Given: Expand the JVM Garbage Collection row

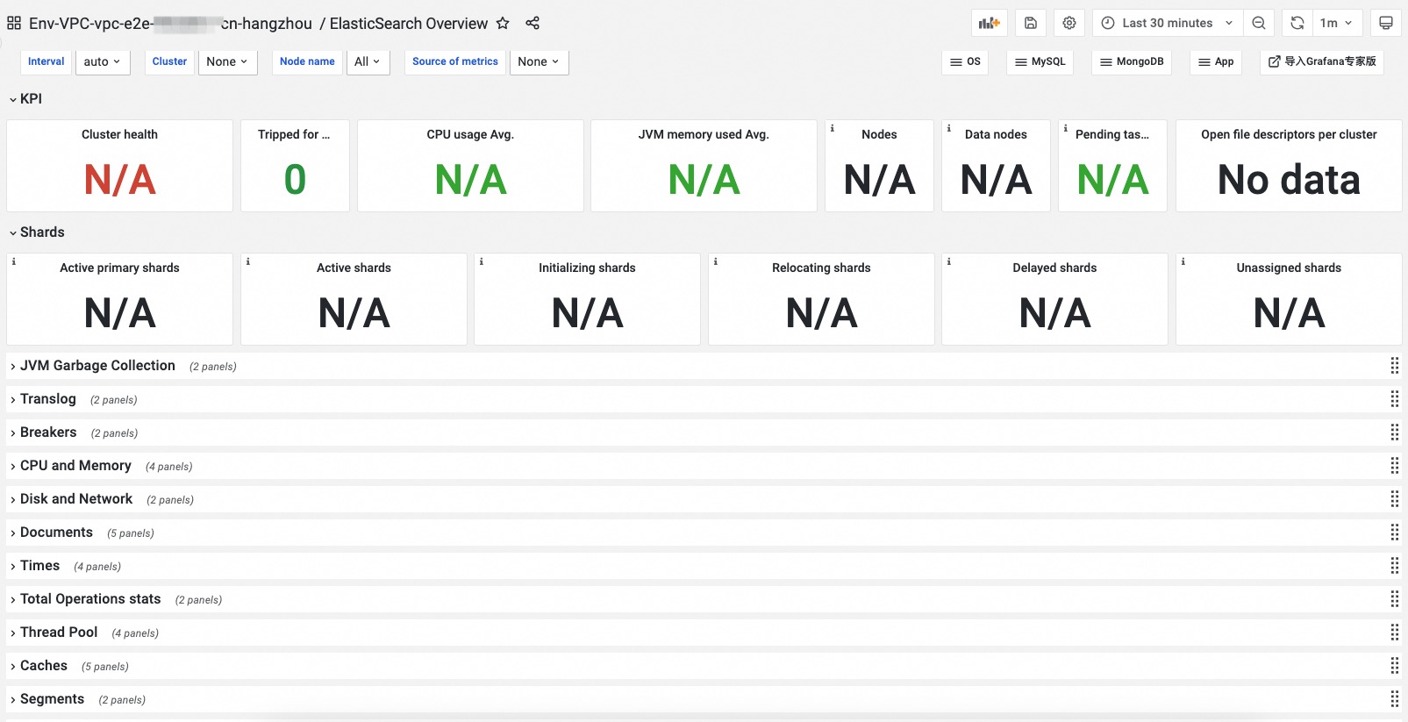Looking at the screenshot, I should tap(97, 366).
